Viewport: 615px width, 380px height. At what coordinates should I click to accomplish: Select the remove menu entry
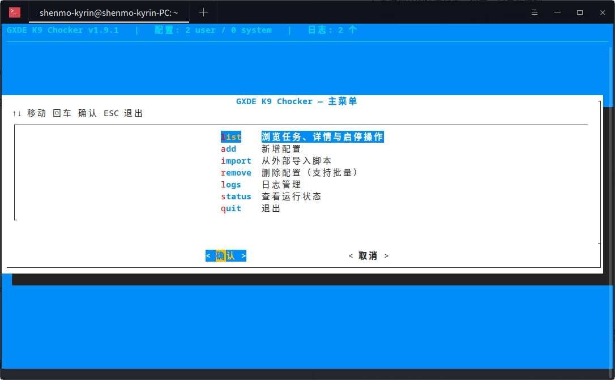[236, 173]
